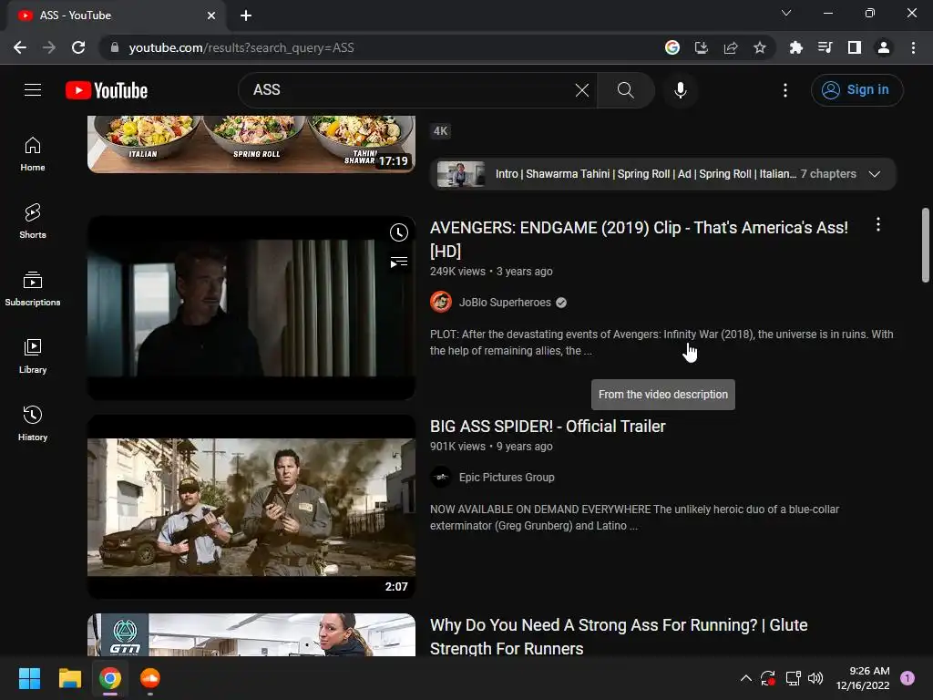Screen dimensions: 933x700
Task: Open Shorts in the sidebar
Action: pyautogui.click(x=33, y=221)
